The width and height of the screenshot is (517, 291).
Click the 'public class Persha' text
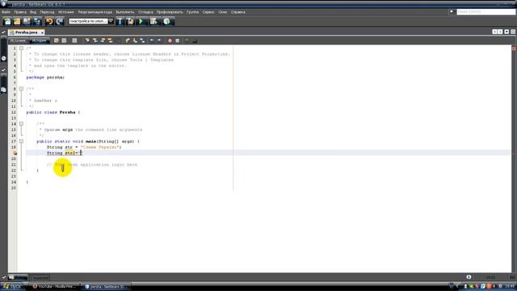coord(51,112)
